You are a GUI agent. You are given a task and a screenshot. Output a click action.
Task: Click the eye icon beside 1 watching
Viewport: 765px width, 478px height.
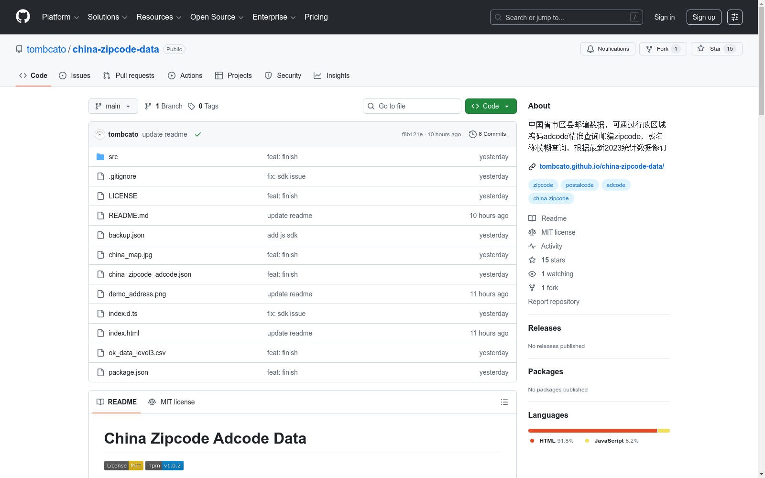(532, 274)
